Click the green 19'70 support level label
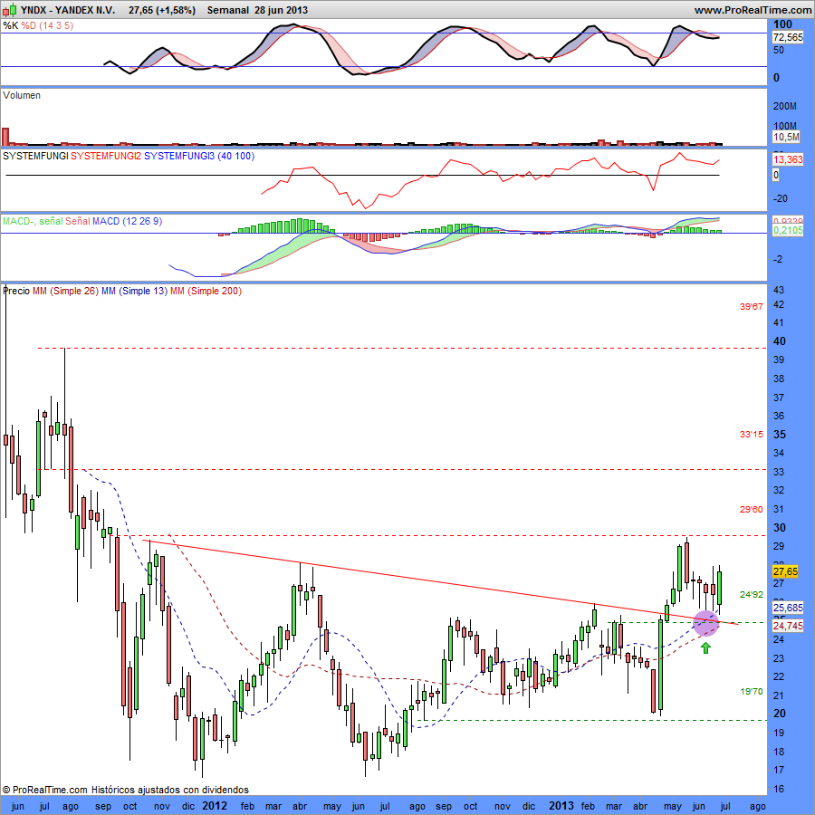This screenshot has height=815, width=815. 752,691
